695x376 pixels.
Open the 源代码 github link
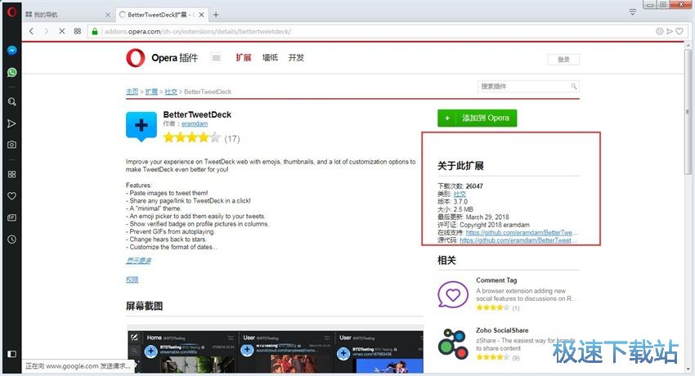coord(518,240)
